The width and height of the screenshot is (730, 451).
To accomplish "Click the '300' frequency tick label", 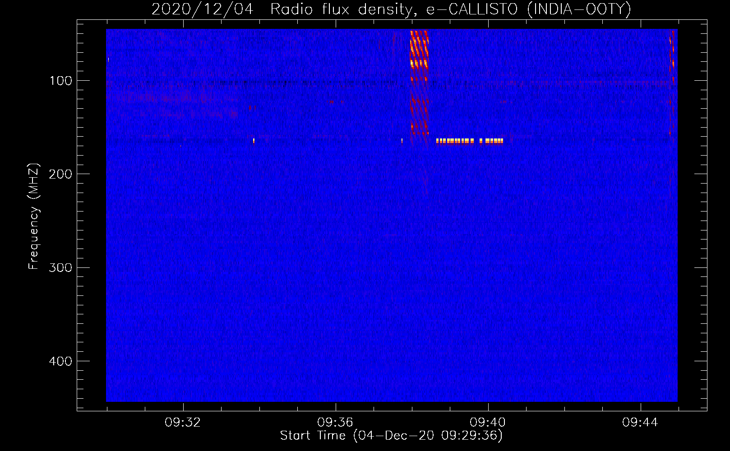I will coord(60,268).
